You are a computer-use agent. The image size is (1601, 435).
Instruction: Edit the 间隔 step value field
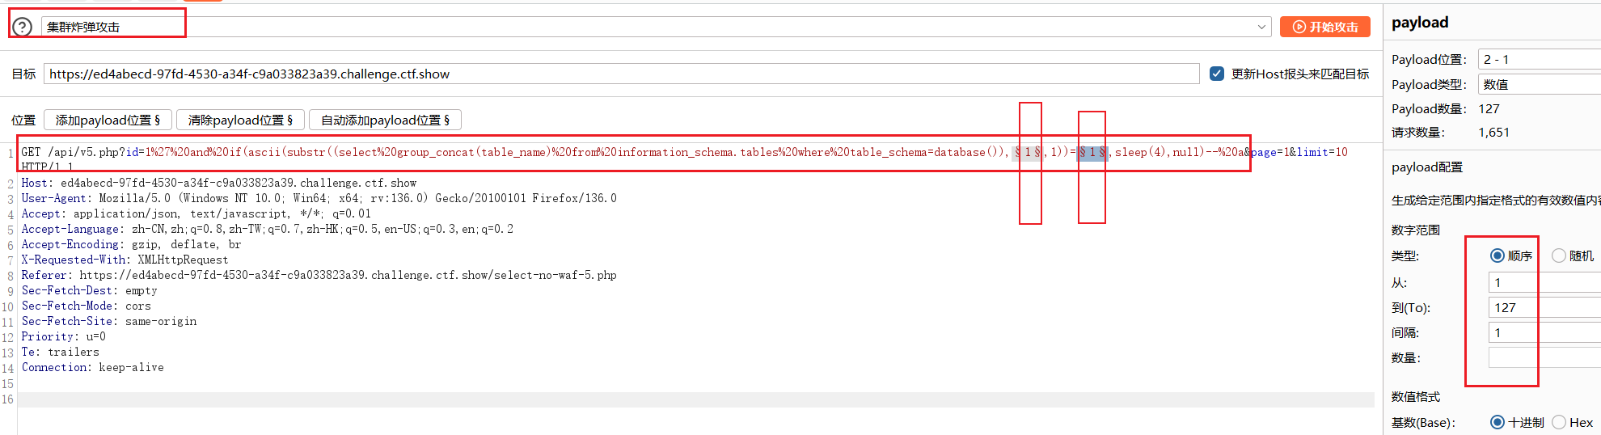tap(1544, 332)
